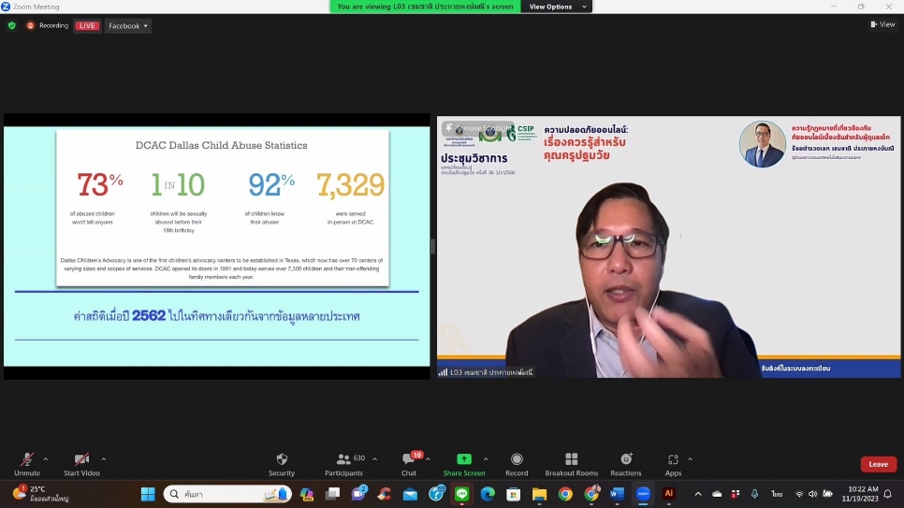Screen dimensions: 904x508
Task: Open the volume control in the tray
Action: point(813,494)
